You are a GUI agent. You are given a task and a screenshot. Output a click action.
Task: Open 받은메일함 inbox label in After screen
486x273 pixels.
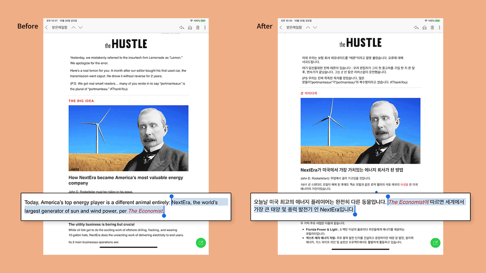[x=294, y=27]
